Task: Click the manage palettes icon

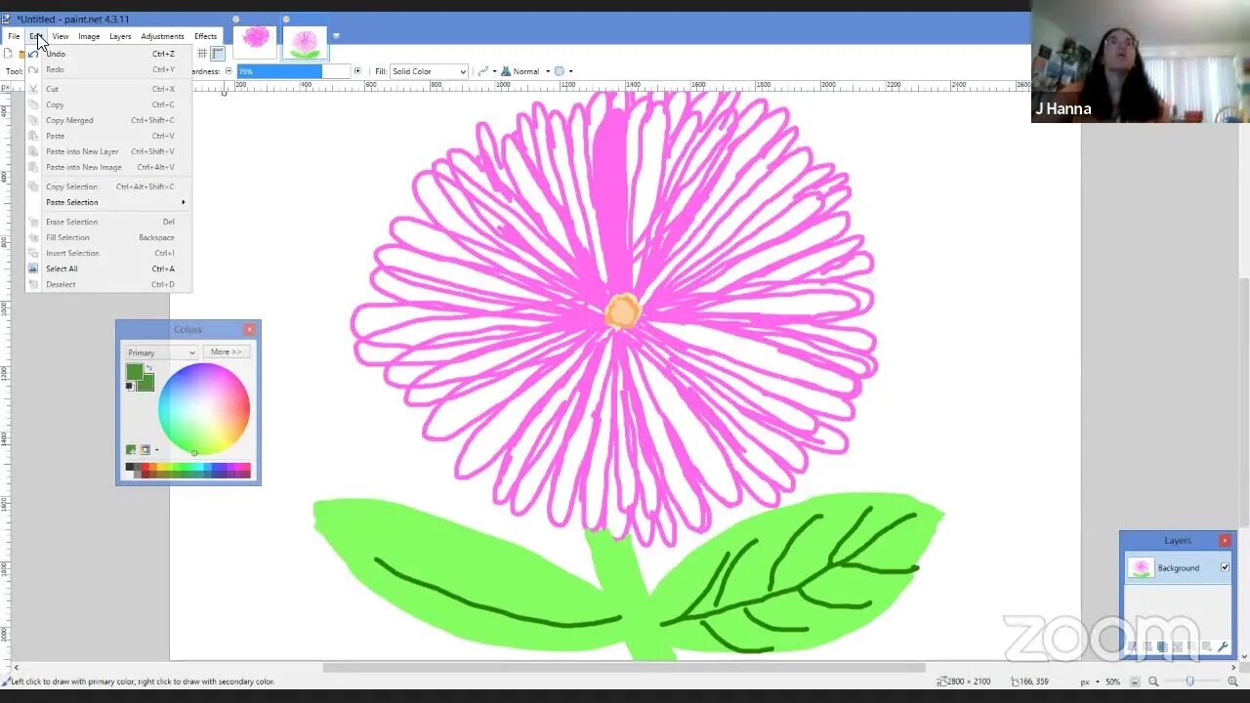Action: [x=145, y=450]
